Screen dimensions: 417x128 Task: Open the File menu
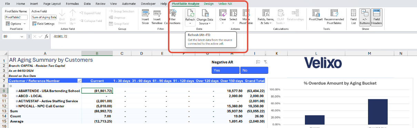pyautogui.click(x=7, y=3)
